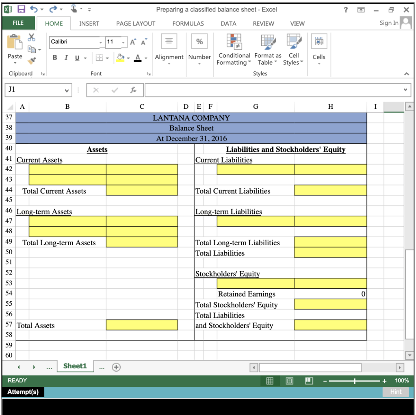This screenshot has height=415, width=416.
Task: Click the Number formatting percent icon
Action: [199, 41]
